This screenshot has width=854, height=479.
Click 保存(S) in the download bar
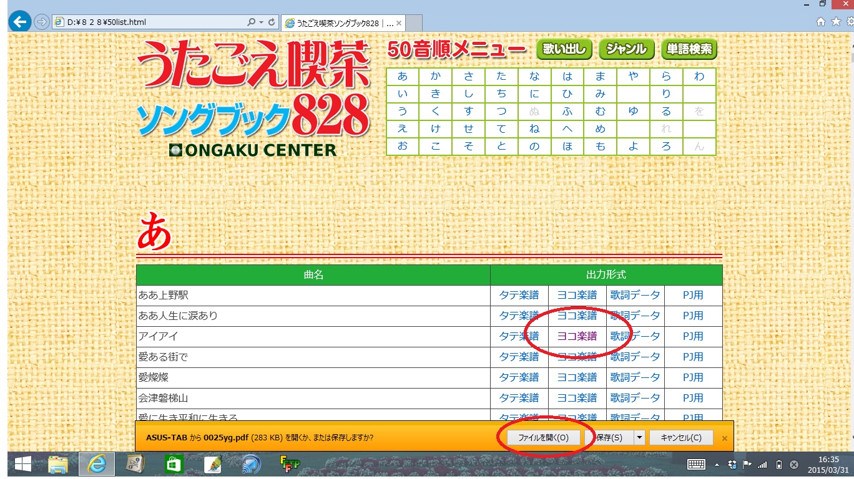tap(609, 437)
